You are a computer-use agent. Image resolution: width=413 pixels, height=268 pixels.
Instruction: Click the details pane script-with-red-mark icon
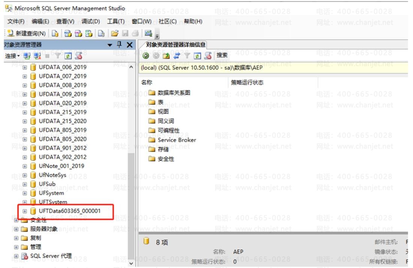(x=208, y=55)
